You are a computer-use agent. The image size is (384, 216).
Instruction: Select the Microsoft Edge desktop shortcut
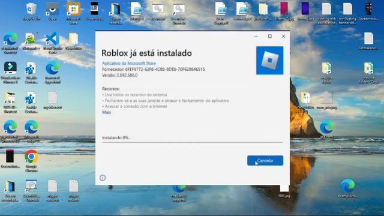[x=31, y=131]
